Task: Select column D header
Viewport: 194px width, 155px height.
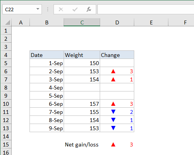Action: coord(117,22)
